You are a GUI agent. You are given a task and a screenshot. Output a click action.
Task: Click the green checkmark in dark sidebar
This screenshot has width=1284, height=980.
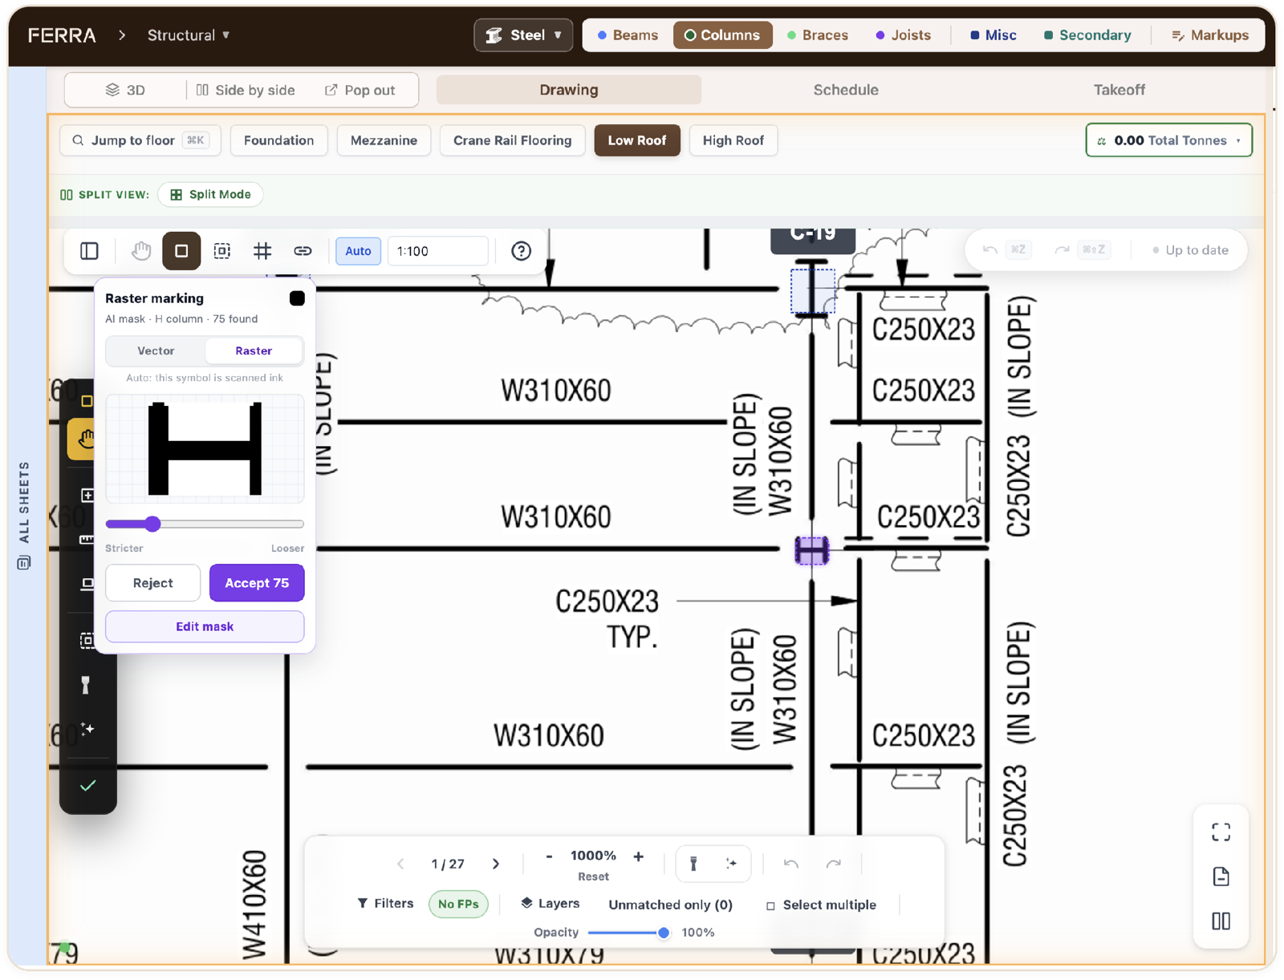87,785
